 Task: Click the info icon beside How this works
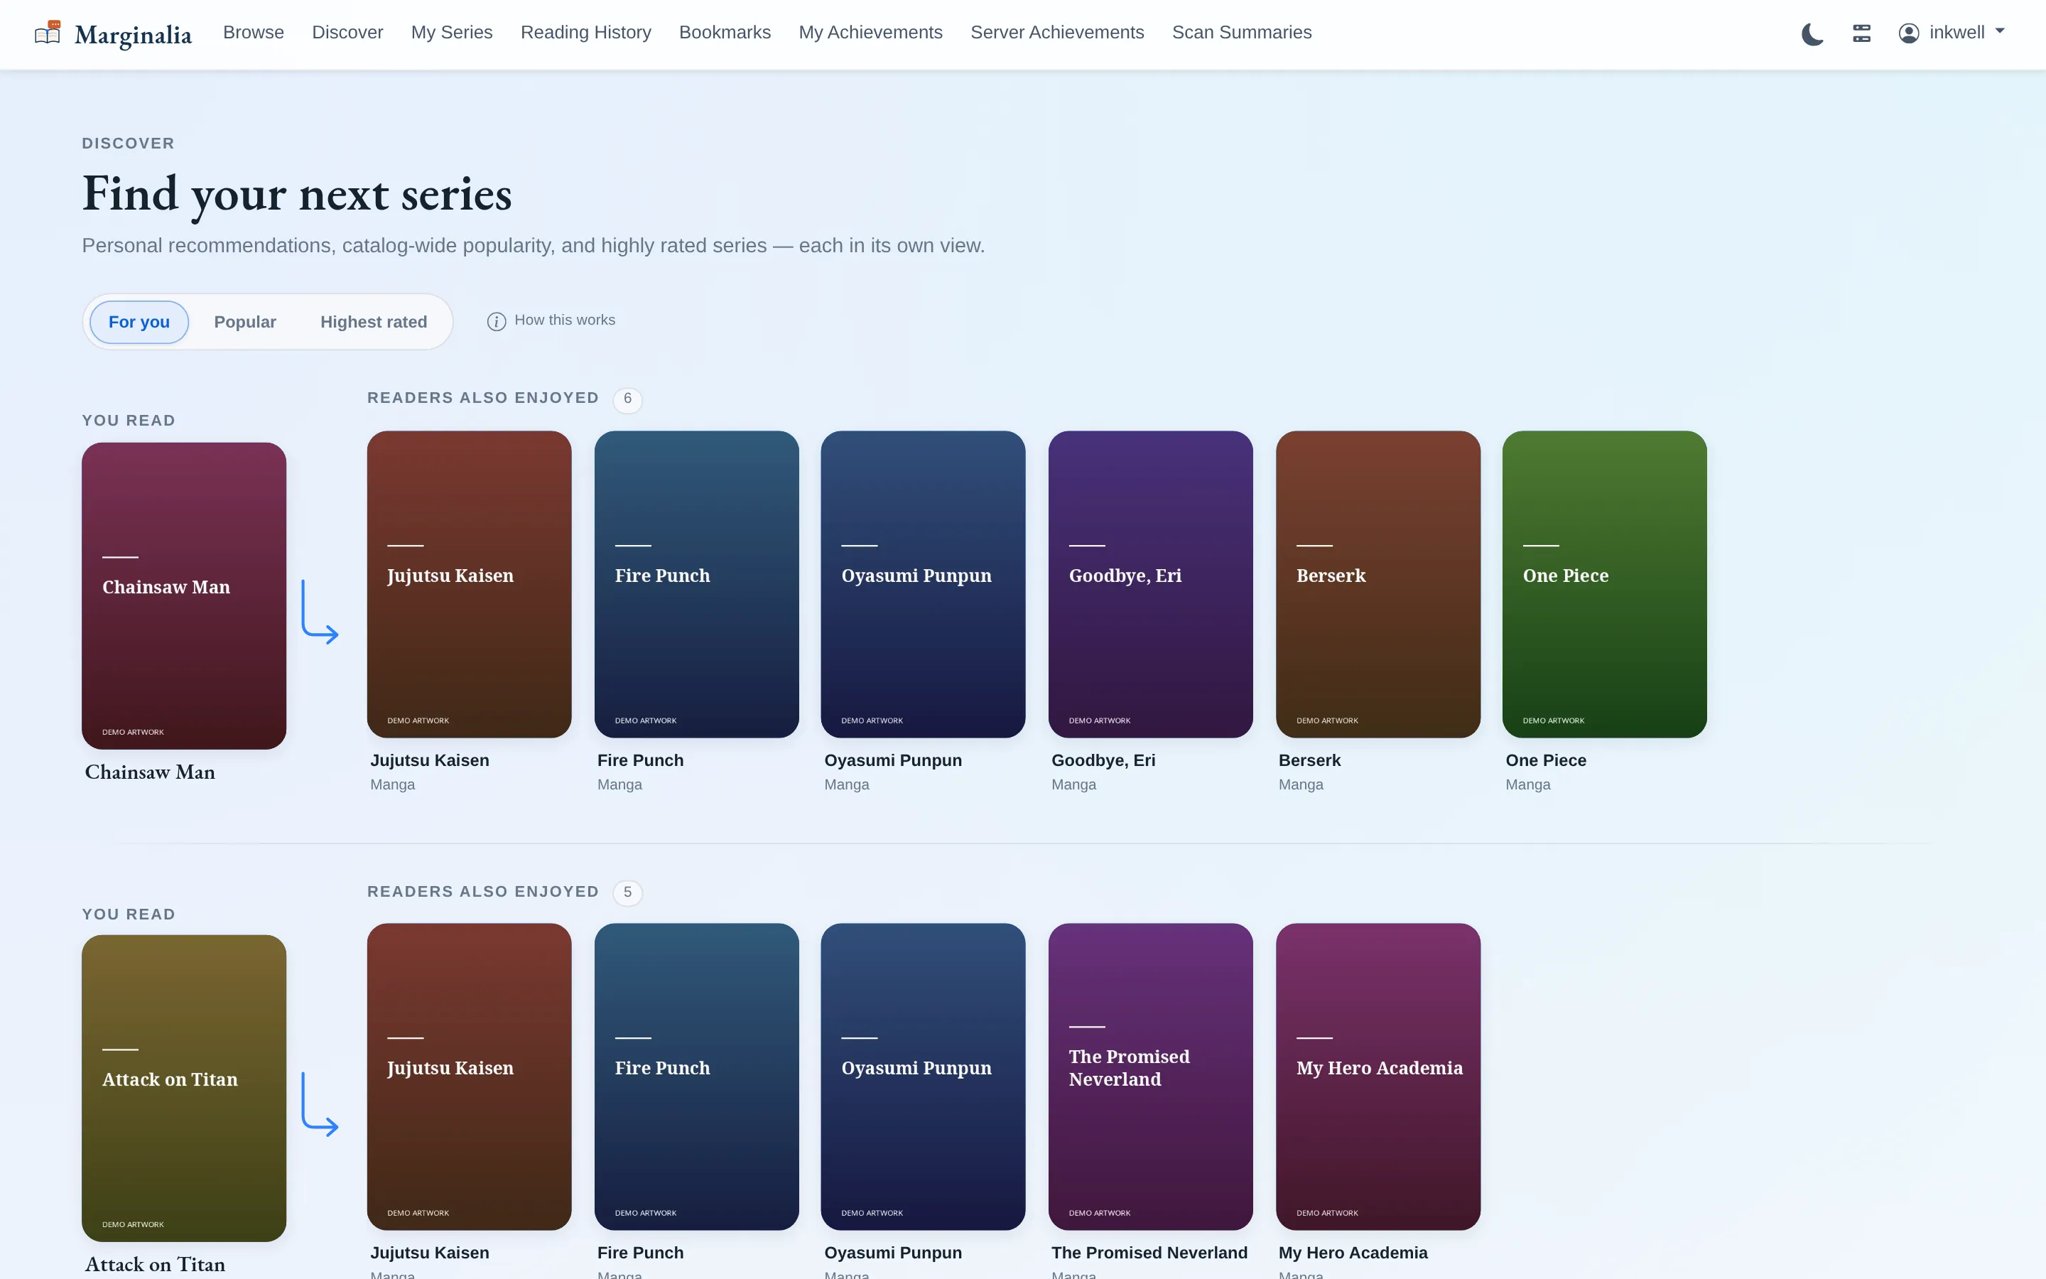coord(497,321)
